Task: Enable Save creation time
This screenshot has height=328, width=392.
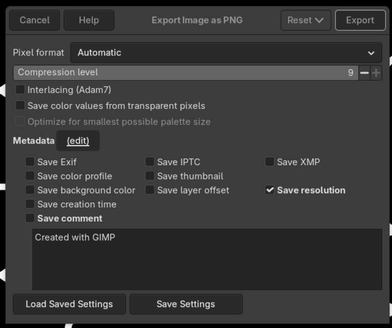Action: [29, 204]
